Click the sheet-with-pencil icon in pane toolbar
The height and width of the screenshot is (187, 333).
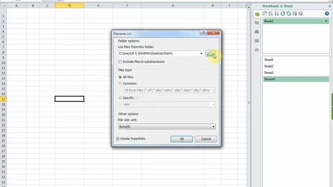coord(265,14)
